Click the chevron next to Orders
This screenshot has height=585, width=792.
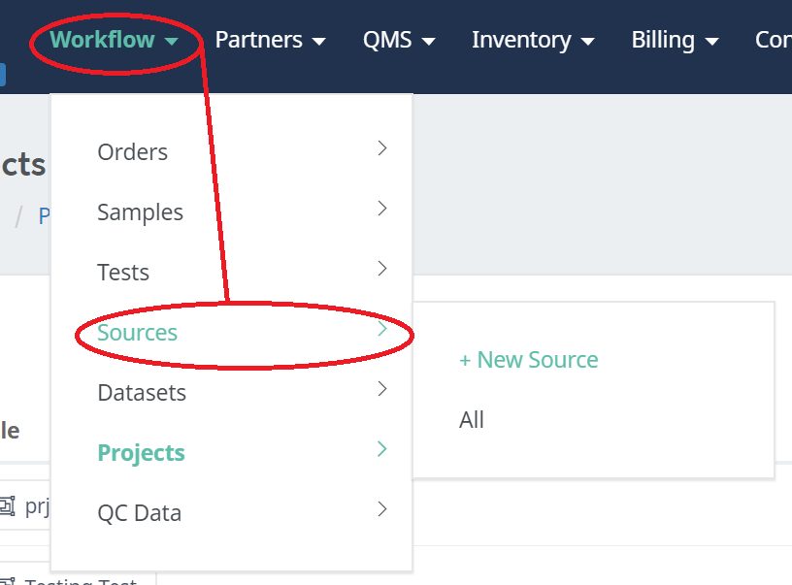point(382,148)
